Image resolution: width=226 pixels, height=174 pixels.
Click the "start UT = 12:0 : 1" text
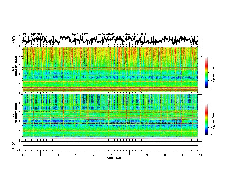(x=138, y=34)
